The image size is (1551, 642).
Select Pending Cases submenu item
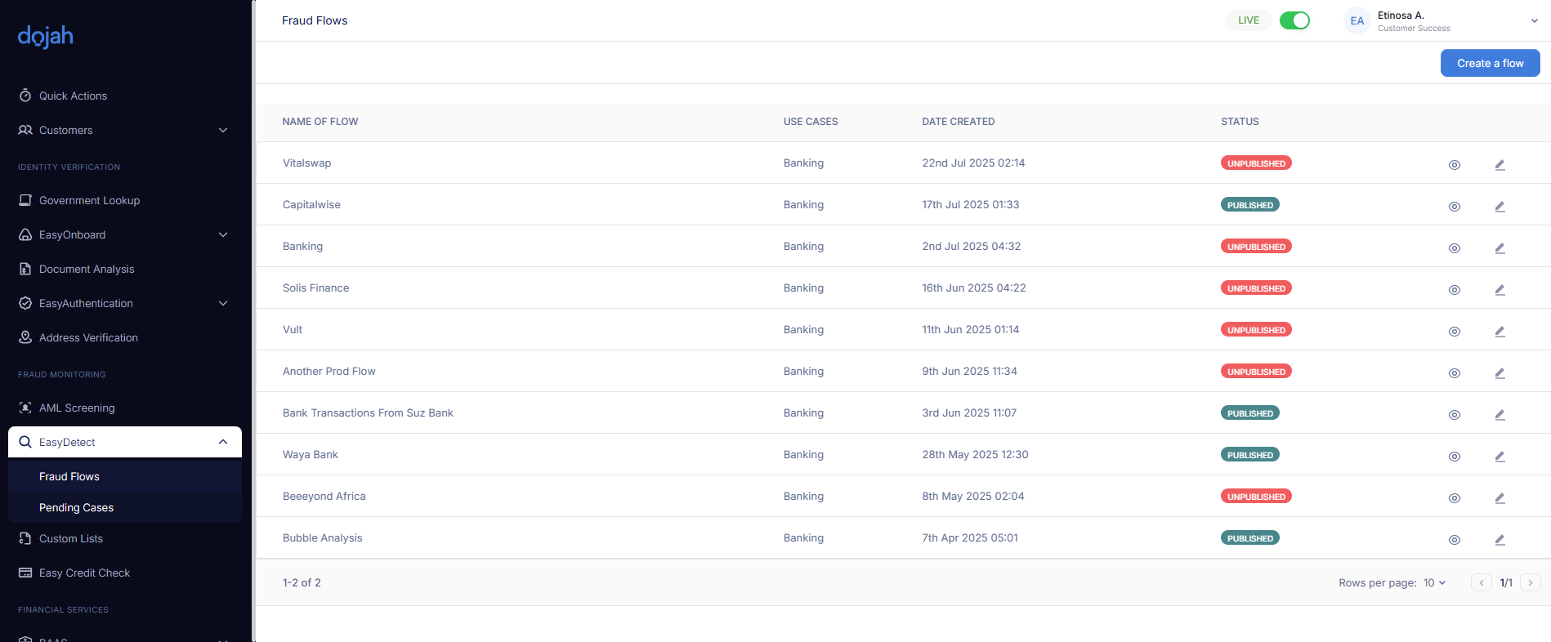point(76,507)
